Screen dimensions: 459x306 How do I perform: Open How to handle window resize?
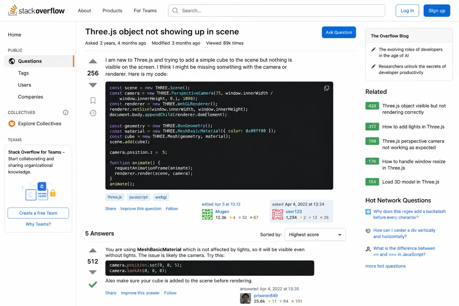(x=414, y=165)
